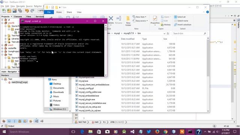
Task: Click Save All icon in NetBeans toolbar
Action: [20, 11]
